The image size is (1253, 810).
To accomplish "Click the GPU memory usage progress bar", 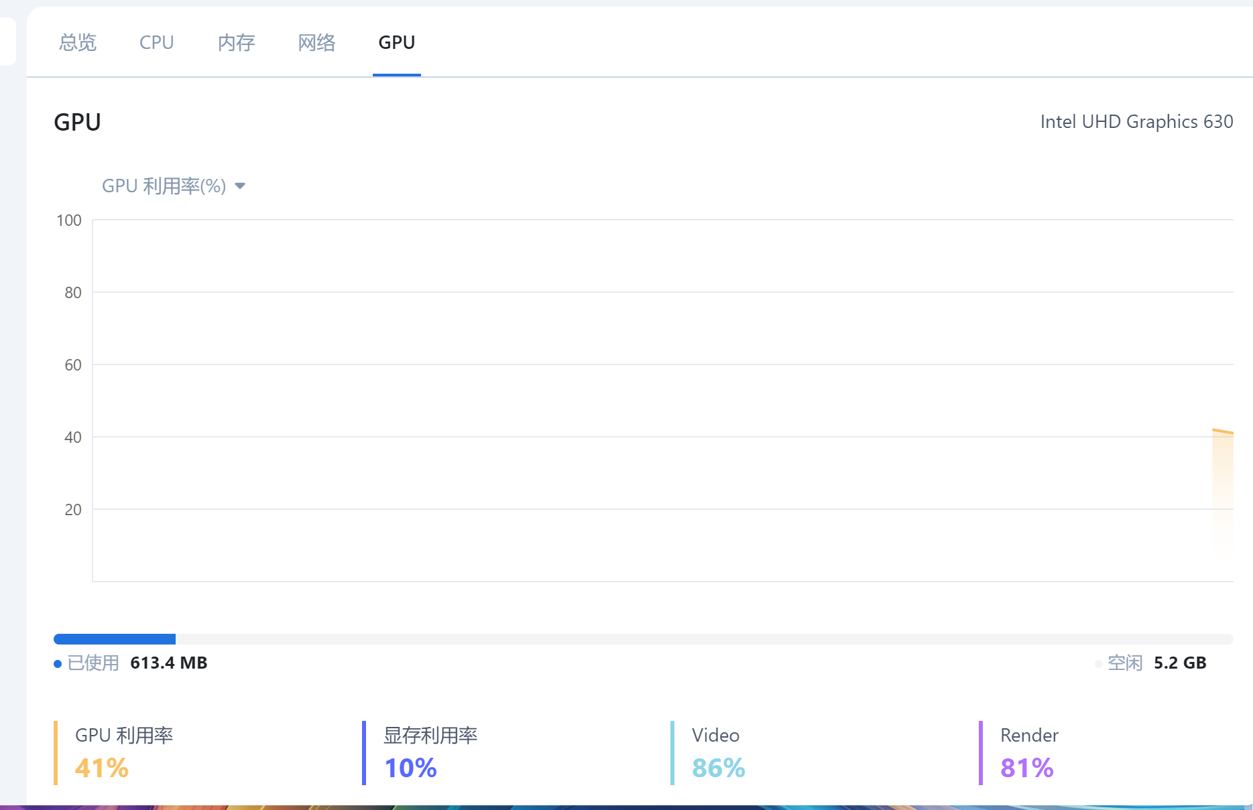I will coord(644,639).
